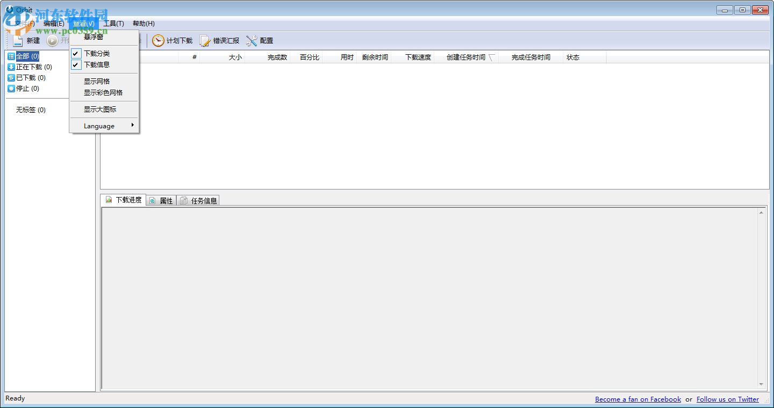
Task: Open the Become a fan on Facebook link
Action: (x=637, y=399)
